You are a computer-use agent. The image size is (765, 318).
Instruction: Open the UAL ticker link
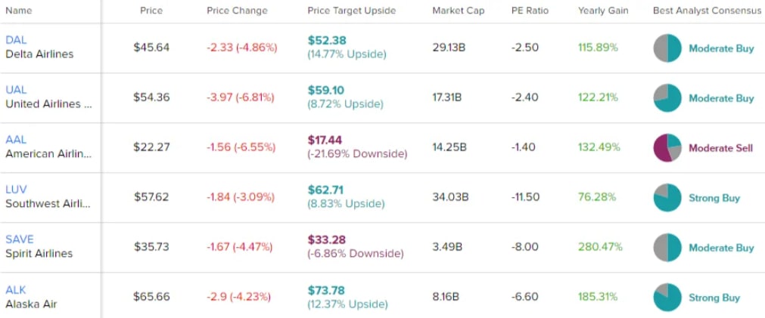(x=16, y=90)
